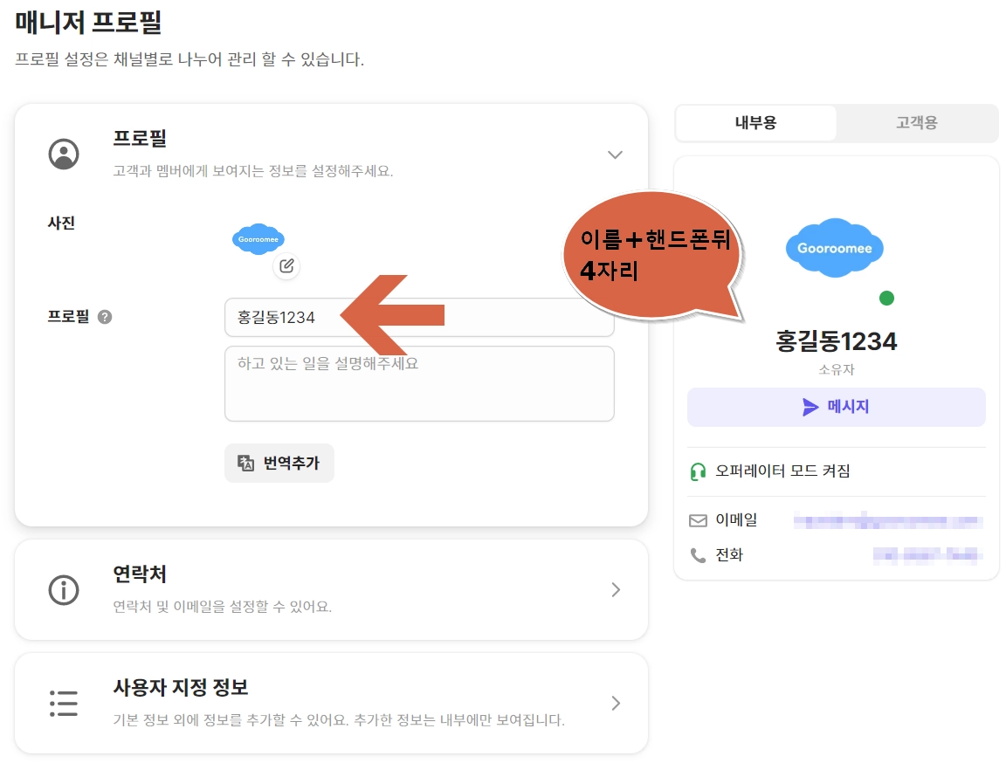Click the 메시지 button
Image resolution: width=1006 pixels, height=763 pixels.
pos(836,407)
